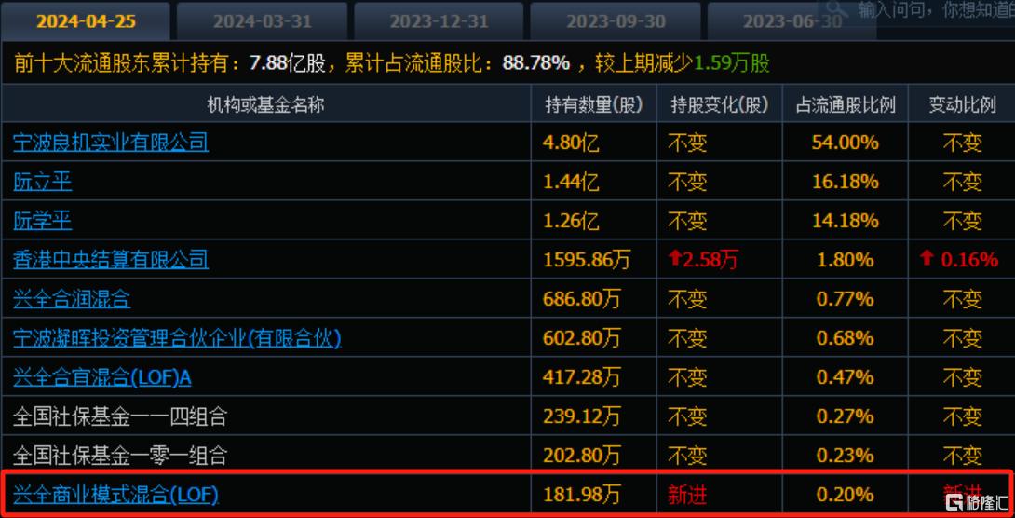Open the 2023-06-30 report tab
The image size is (1015, 518).
pos(792,21)
